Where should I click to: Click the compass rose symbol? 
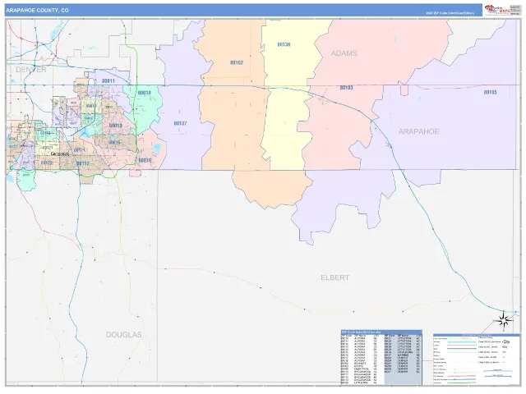(x=503, y=321)
